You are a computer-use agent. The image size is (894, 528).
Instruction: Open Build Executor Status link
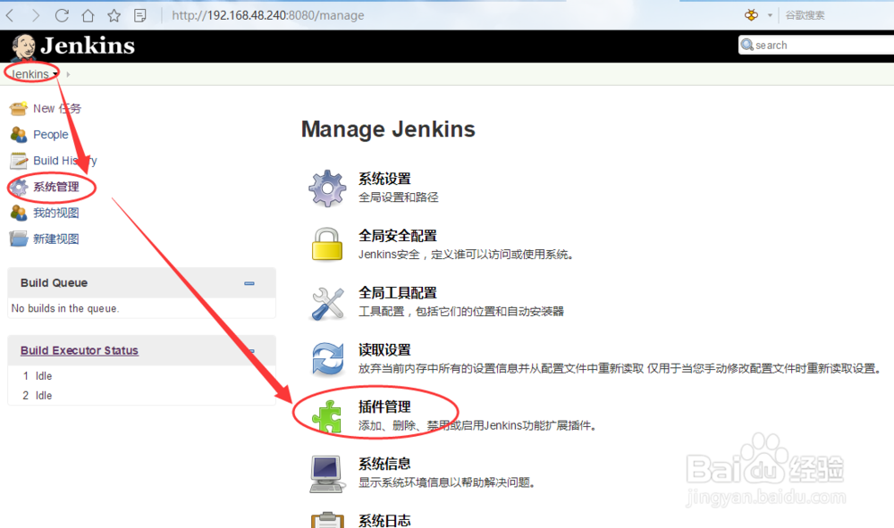[x=80, y=350]
